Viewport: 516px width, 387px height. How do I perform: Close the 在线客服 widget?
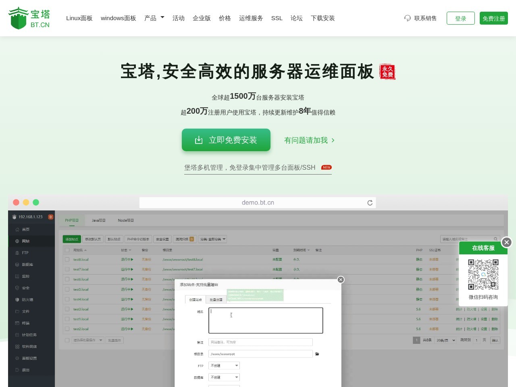507,242
